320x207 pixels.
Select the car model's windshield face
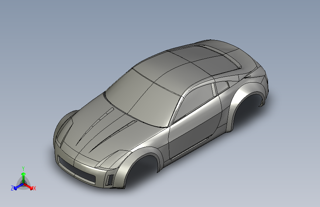[x=143, y=99]
